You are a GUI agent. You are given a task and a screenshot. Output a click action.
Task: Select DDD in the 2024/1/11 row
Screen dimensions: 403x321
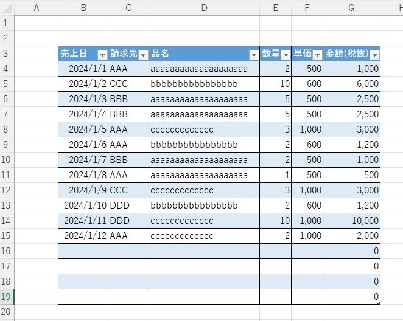(128, 221)
